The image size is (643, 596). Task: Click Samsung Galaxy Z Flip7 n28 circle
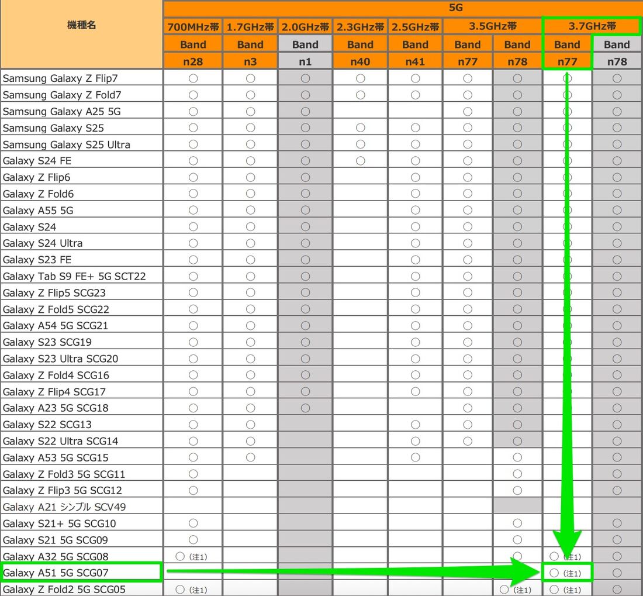(x=193, y=78)
